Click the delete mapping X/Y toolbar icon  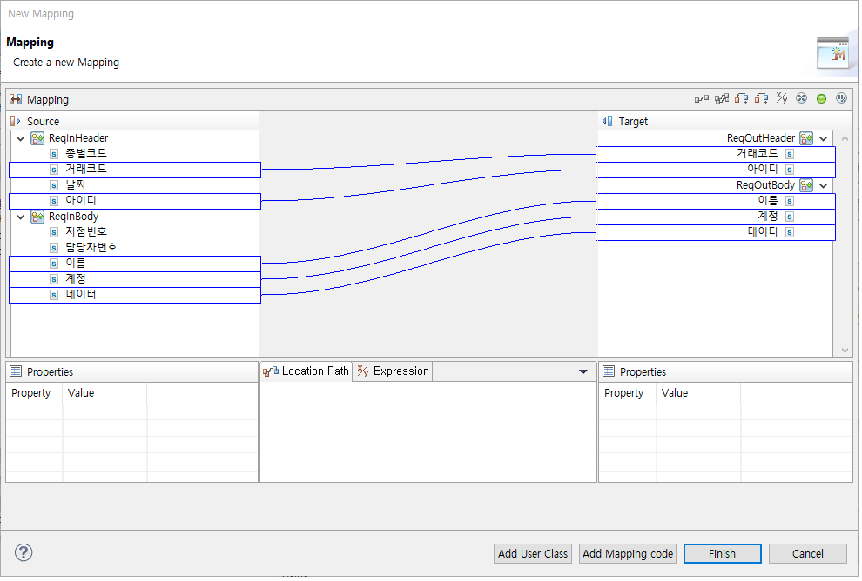point(781,98)
